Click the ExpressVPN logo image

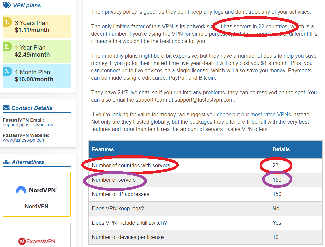pyautogui.click(x=37, y=241)
